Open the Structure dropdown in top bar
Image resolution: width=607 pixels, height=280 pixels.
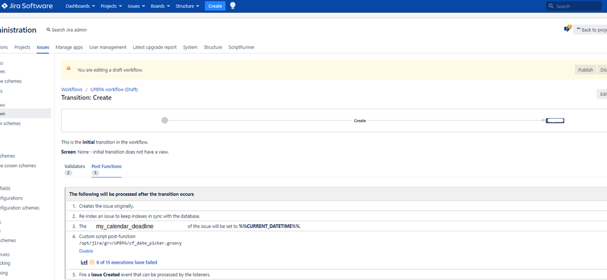point(187,6)
